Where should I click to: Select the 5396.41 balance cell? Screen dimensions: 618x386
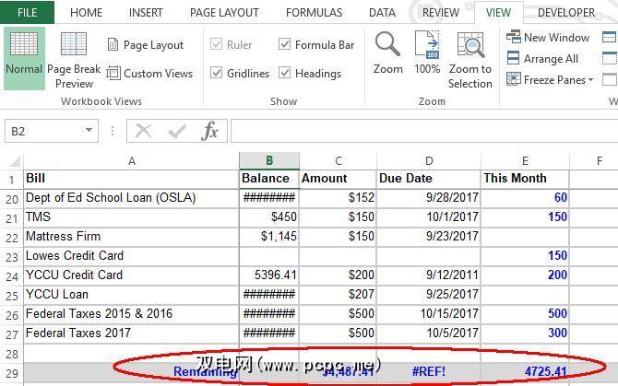pyautogui.click(x=269, y=275)
